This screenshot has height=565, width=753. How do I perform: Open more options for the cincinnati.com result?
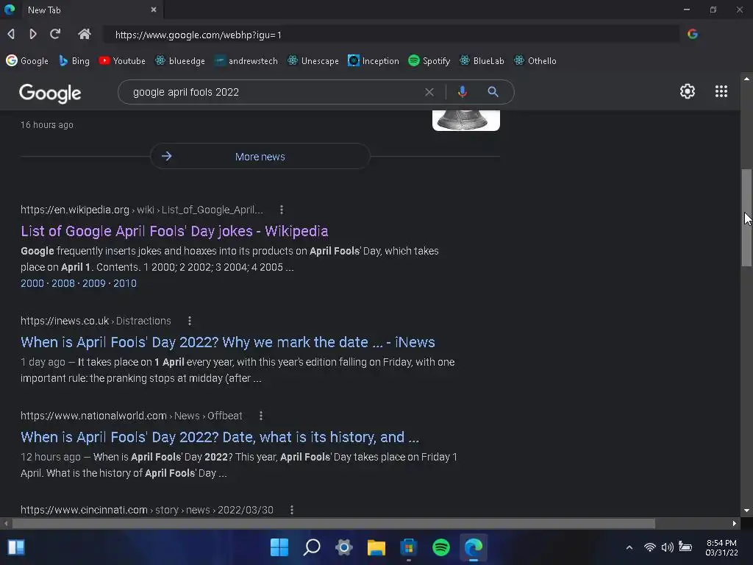(291, 510)
